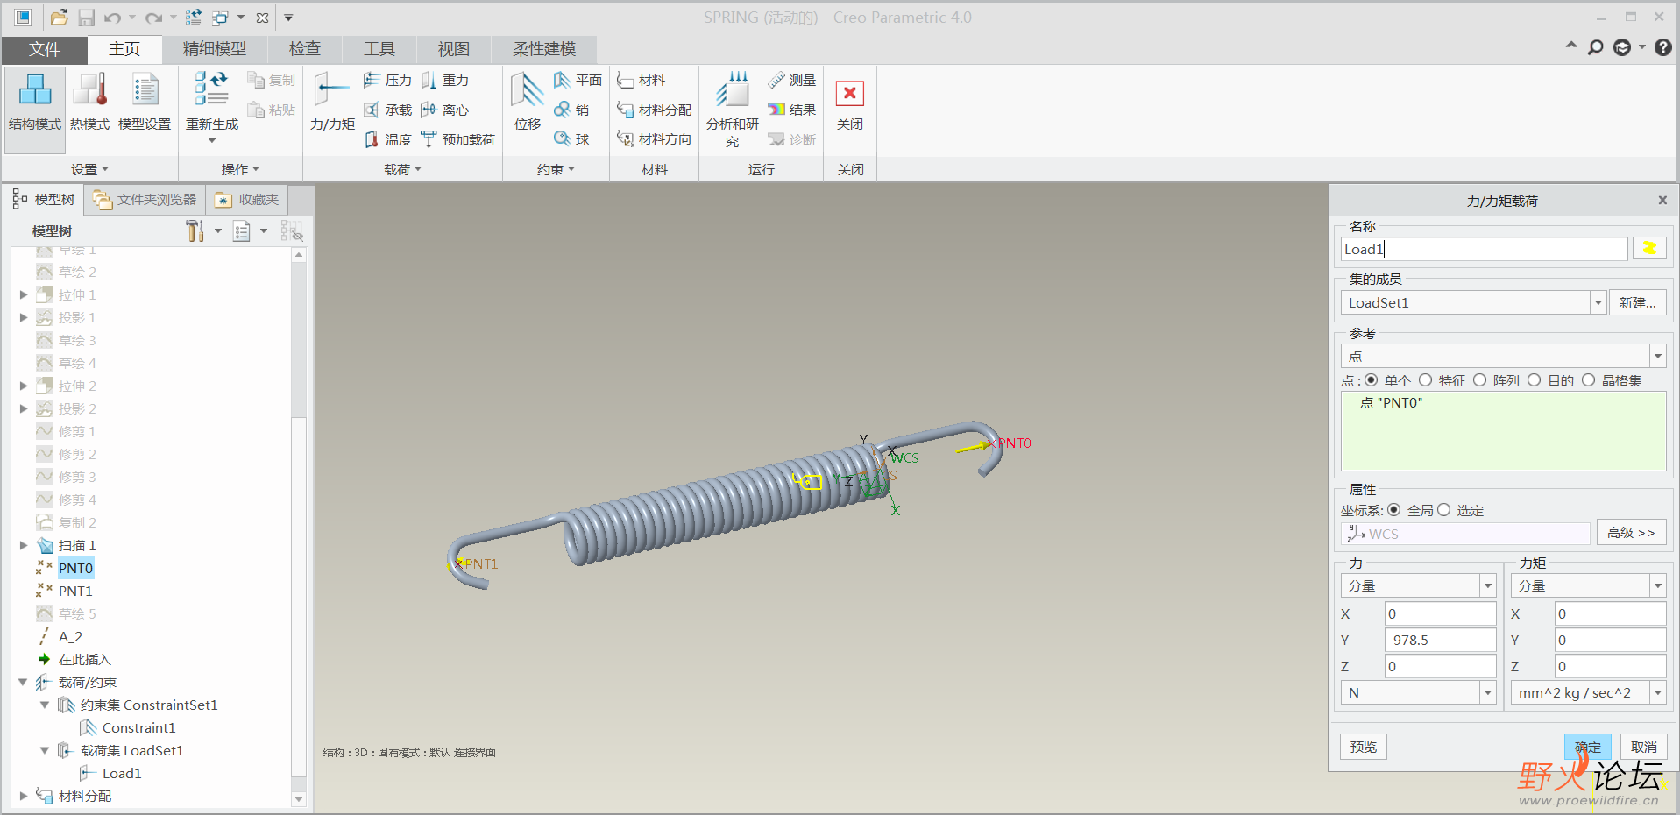Click the Load1 name input field
The width and height of the screenshot is (1680, 815).
click(1484, 249)
